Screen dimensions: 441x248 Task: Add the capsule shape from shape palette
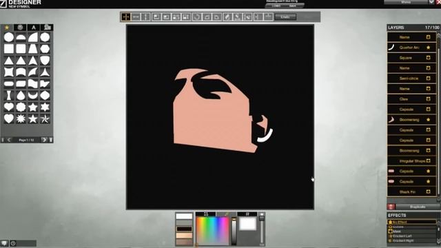[9, 84]
